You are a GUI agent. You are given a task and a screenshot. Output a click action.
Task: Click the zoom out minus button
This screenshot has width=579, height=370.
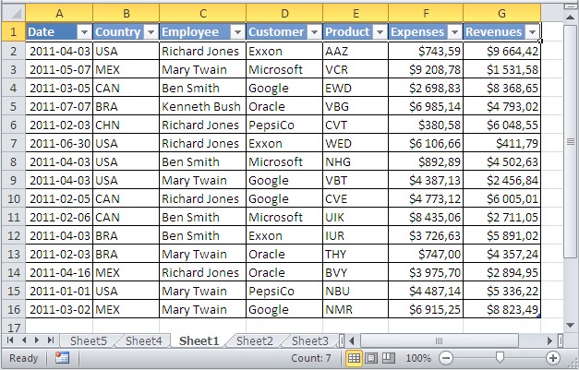[446, 358]
